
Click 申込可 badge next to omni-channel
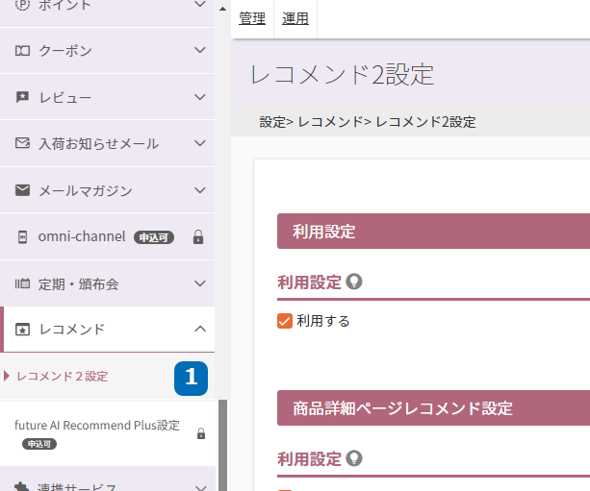point(154,237)
